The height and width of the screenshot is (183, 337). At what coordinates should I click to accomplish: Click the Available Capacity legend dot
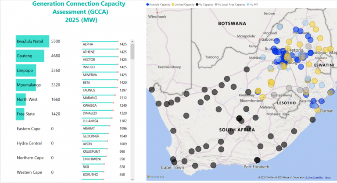click(x=148, y=4)
